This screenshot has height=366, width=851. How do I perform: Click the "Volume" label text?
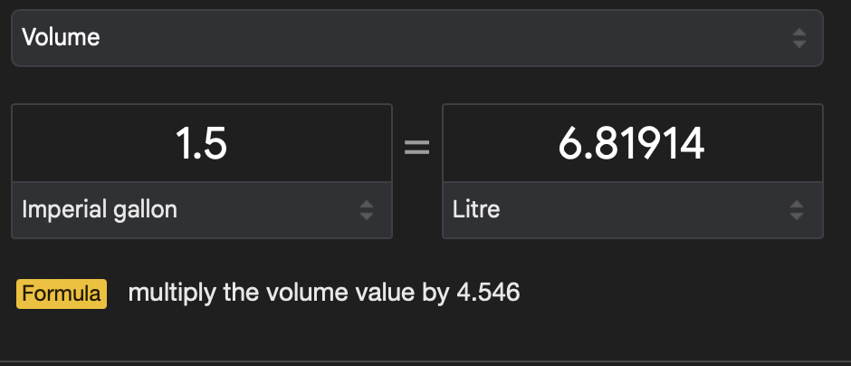(x=61, y=38)
